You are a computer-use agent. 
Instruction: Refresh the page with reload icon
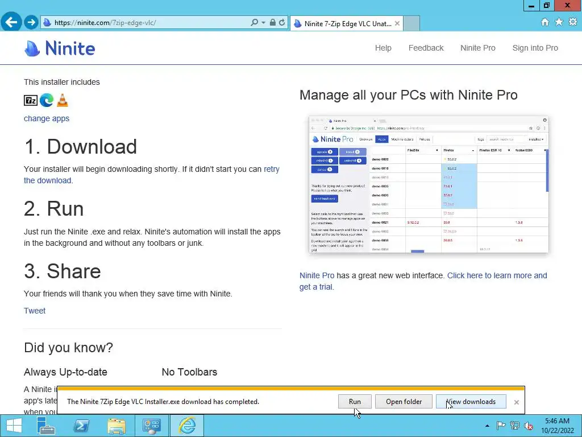coord(282,22)
